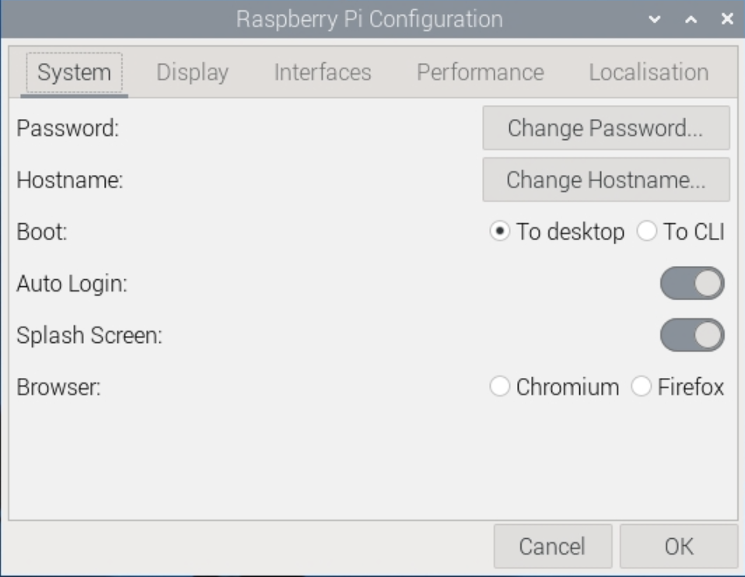Viewport: 745px width, 577px height.
Task: Disable the Splash Screen switch
Action: point(692,335)
